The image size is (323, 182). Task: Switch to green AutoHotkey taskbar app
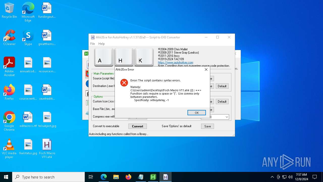click(153, 177)
